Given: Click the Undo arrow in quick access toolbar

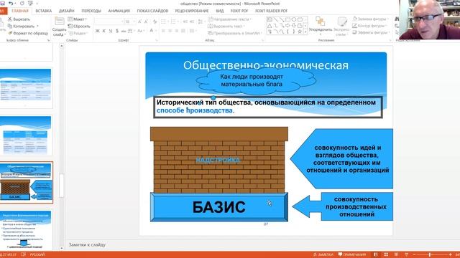Looking at the screenshot, I should pyautogui.click(x=11, y=3).
